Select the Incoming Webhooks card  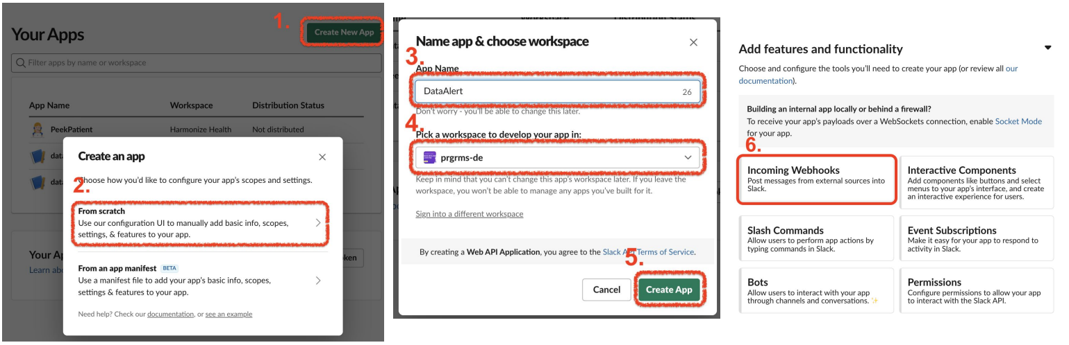click(817, 179)
